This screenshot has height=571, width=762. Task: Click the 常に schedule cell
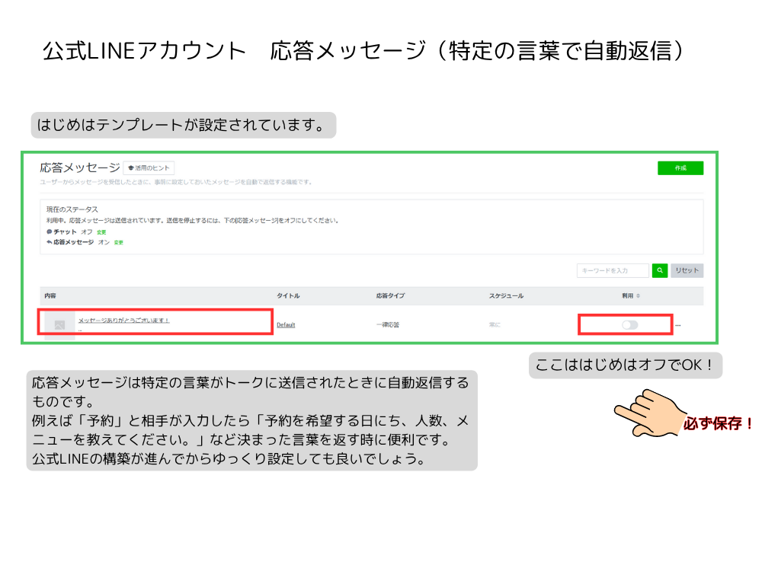pos(495,325)
